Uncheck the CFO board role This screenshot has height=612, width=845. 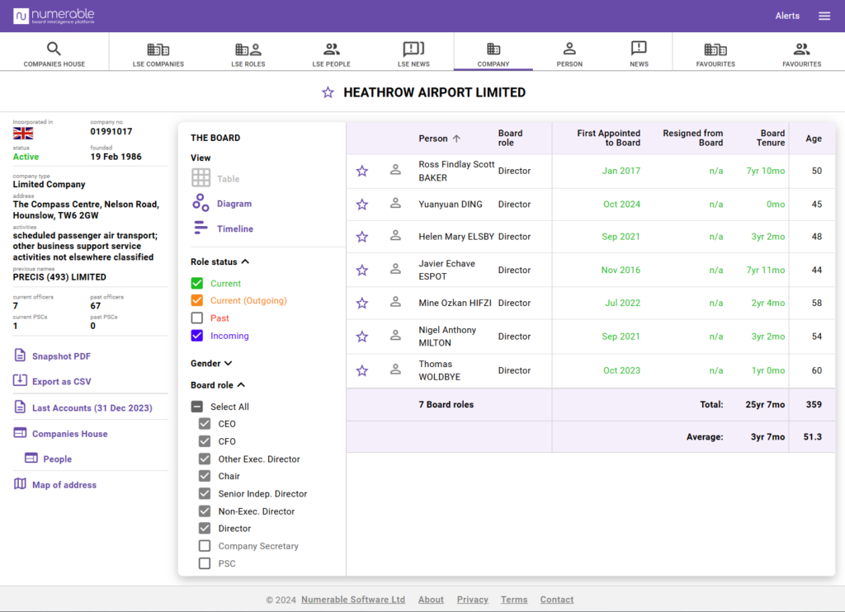tap(205, 441)
